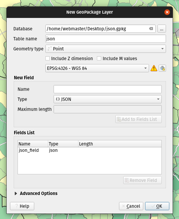Image resolution: width=179 pixels, height=219 pixels.
Task: Browse for database with ellipsis button
Action: point(162,29)
